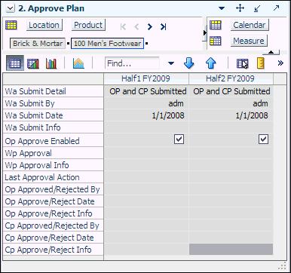Click the blue find-previous up arrow
This screenshot has height=273, width=291.
pos(210,63)
